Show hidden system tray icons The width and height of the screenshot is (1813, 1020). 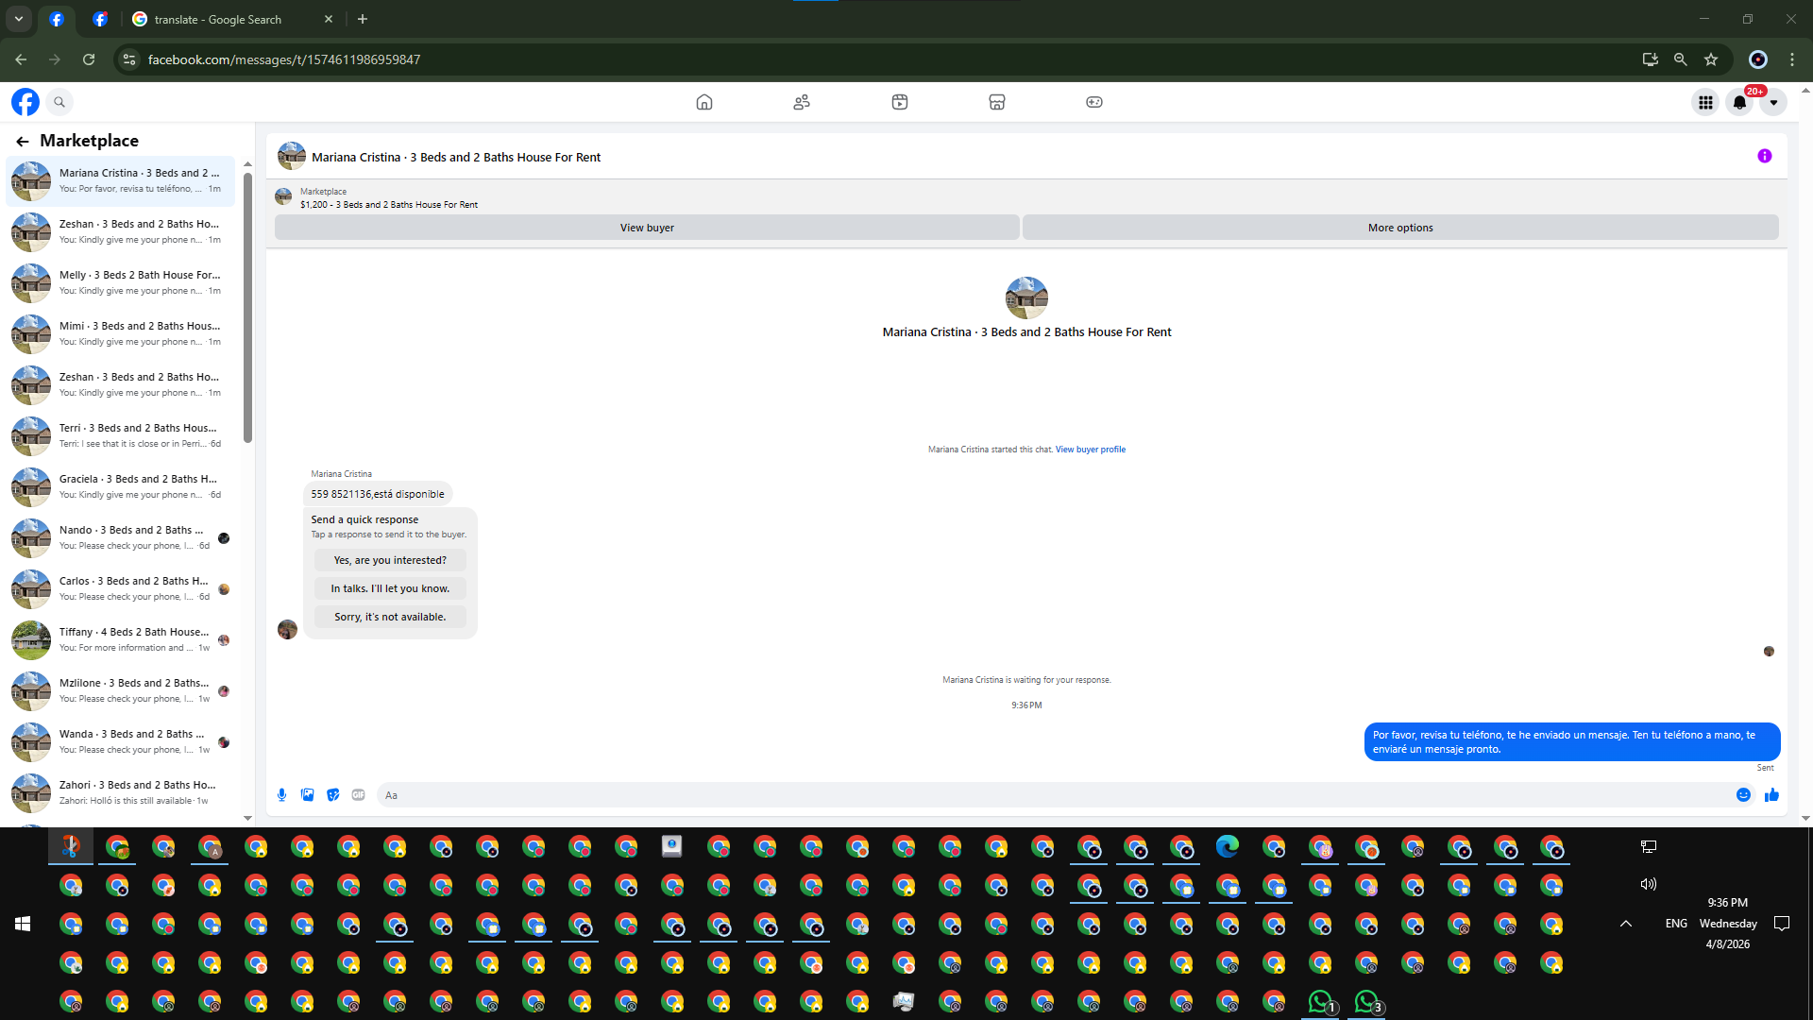tap(1625, 924)
